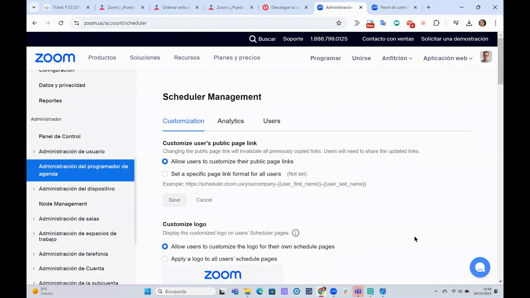The height and width of the screenshot is (298, 530).
Task: Open the Anfitrión dropdown
Action: (397, 58)
